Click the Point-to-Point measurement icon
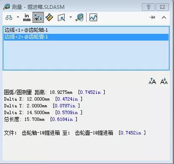Screen dimensions: 174x164 (49, 17)
